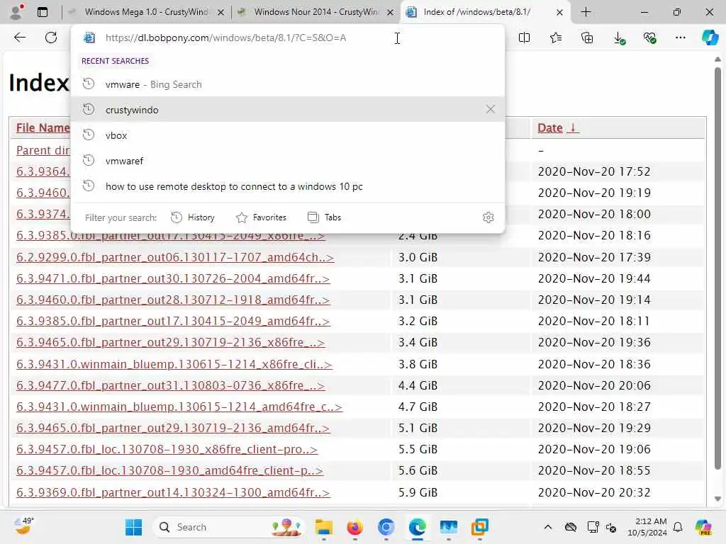Download 6.3.9477.0 fbl_partner_out31 x86fre file
Image resolution: width=726 pixels, height=544 pixels.
tap(170, 385)
